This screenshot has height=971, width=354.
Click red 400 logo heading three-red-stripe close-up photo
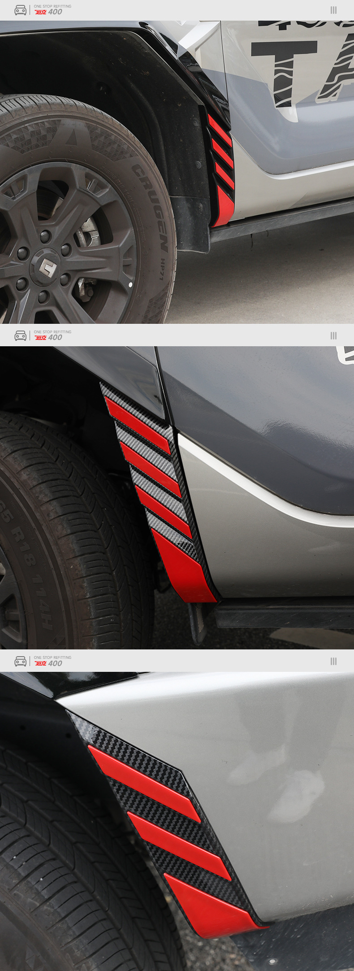pos(48,663)
